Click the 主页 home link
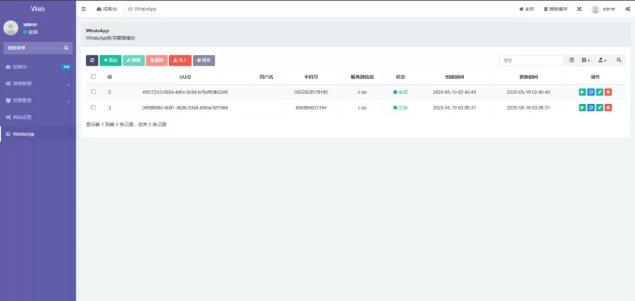Image resolution: width=635 pixels, height=301 pixels. tap(526, 9)
